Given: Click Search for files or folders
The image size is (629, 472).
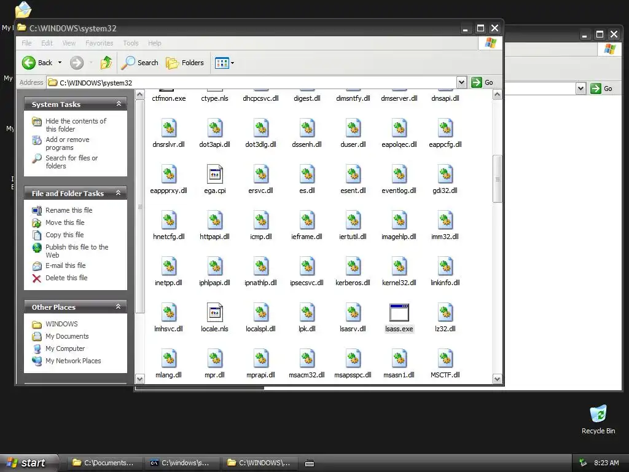Looking at the screenshot, I should pyautogui.click(x=71, y=162).
